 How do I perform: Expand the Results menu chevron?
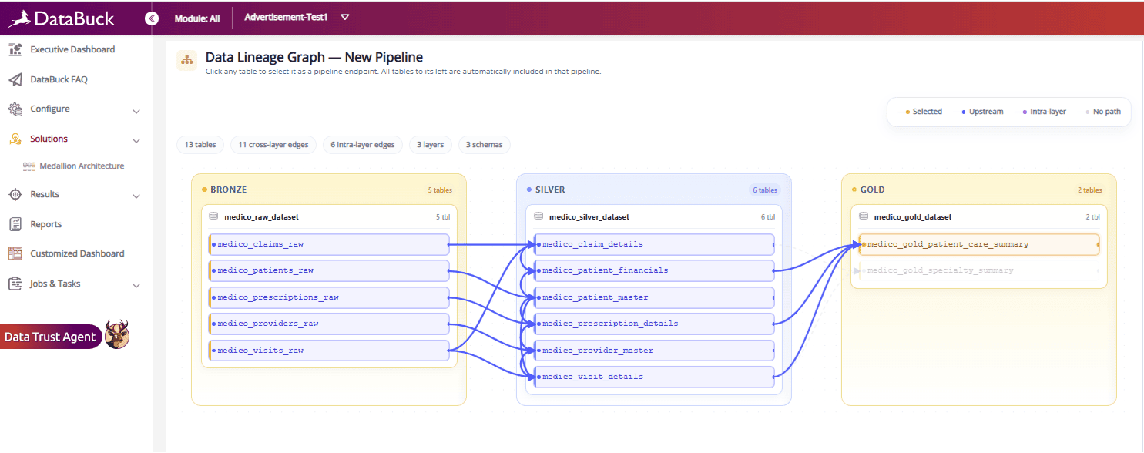coord(136,196)
